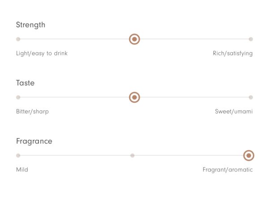Click Strength track between middle and Rich end
This screenshot has height=197, width=269.
(x=194, y=39)
